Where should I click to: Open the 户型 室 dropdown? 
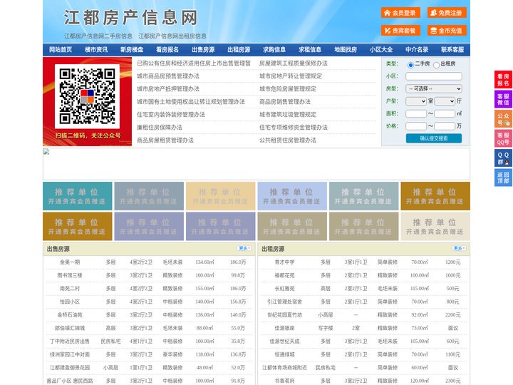tap(416, 101)
